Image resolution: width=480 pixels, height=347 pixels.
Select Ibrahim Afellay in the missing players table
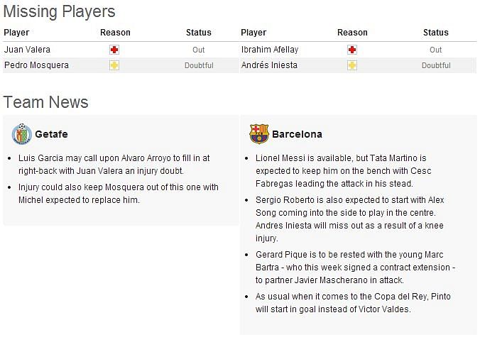click(270, 50)
